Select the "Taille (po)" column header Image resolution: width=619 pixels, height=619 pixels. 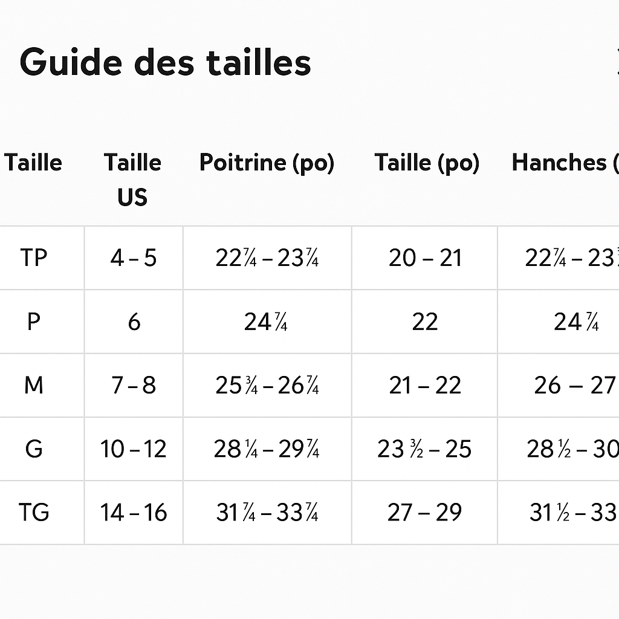pyautogui.click(x=427, y=163)
